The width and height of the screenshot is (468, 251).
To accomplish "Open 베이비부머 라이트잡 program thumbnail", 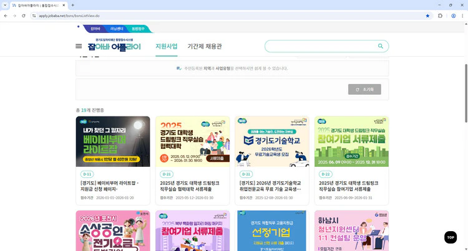I will (x=113, y=141).
